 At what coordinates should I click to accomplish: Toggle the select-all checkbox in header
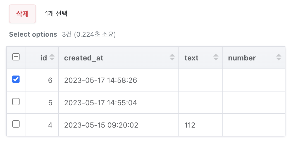point(16,57)
